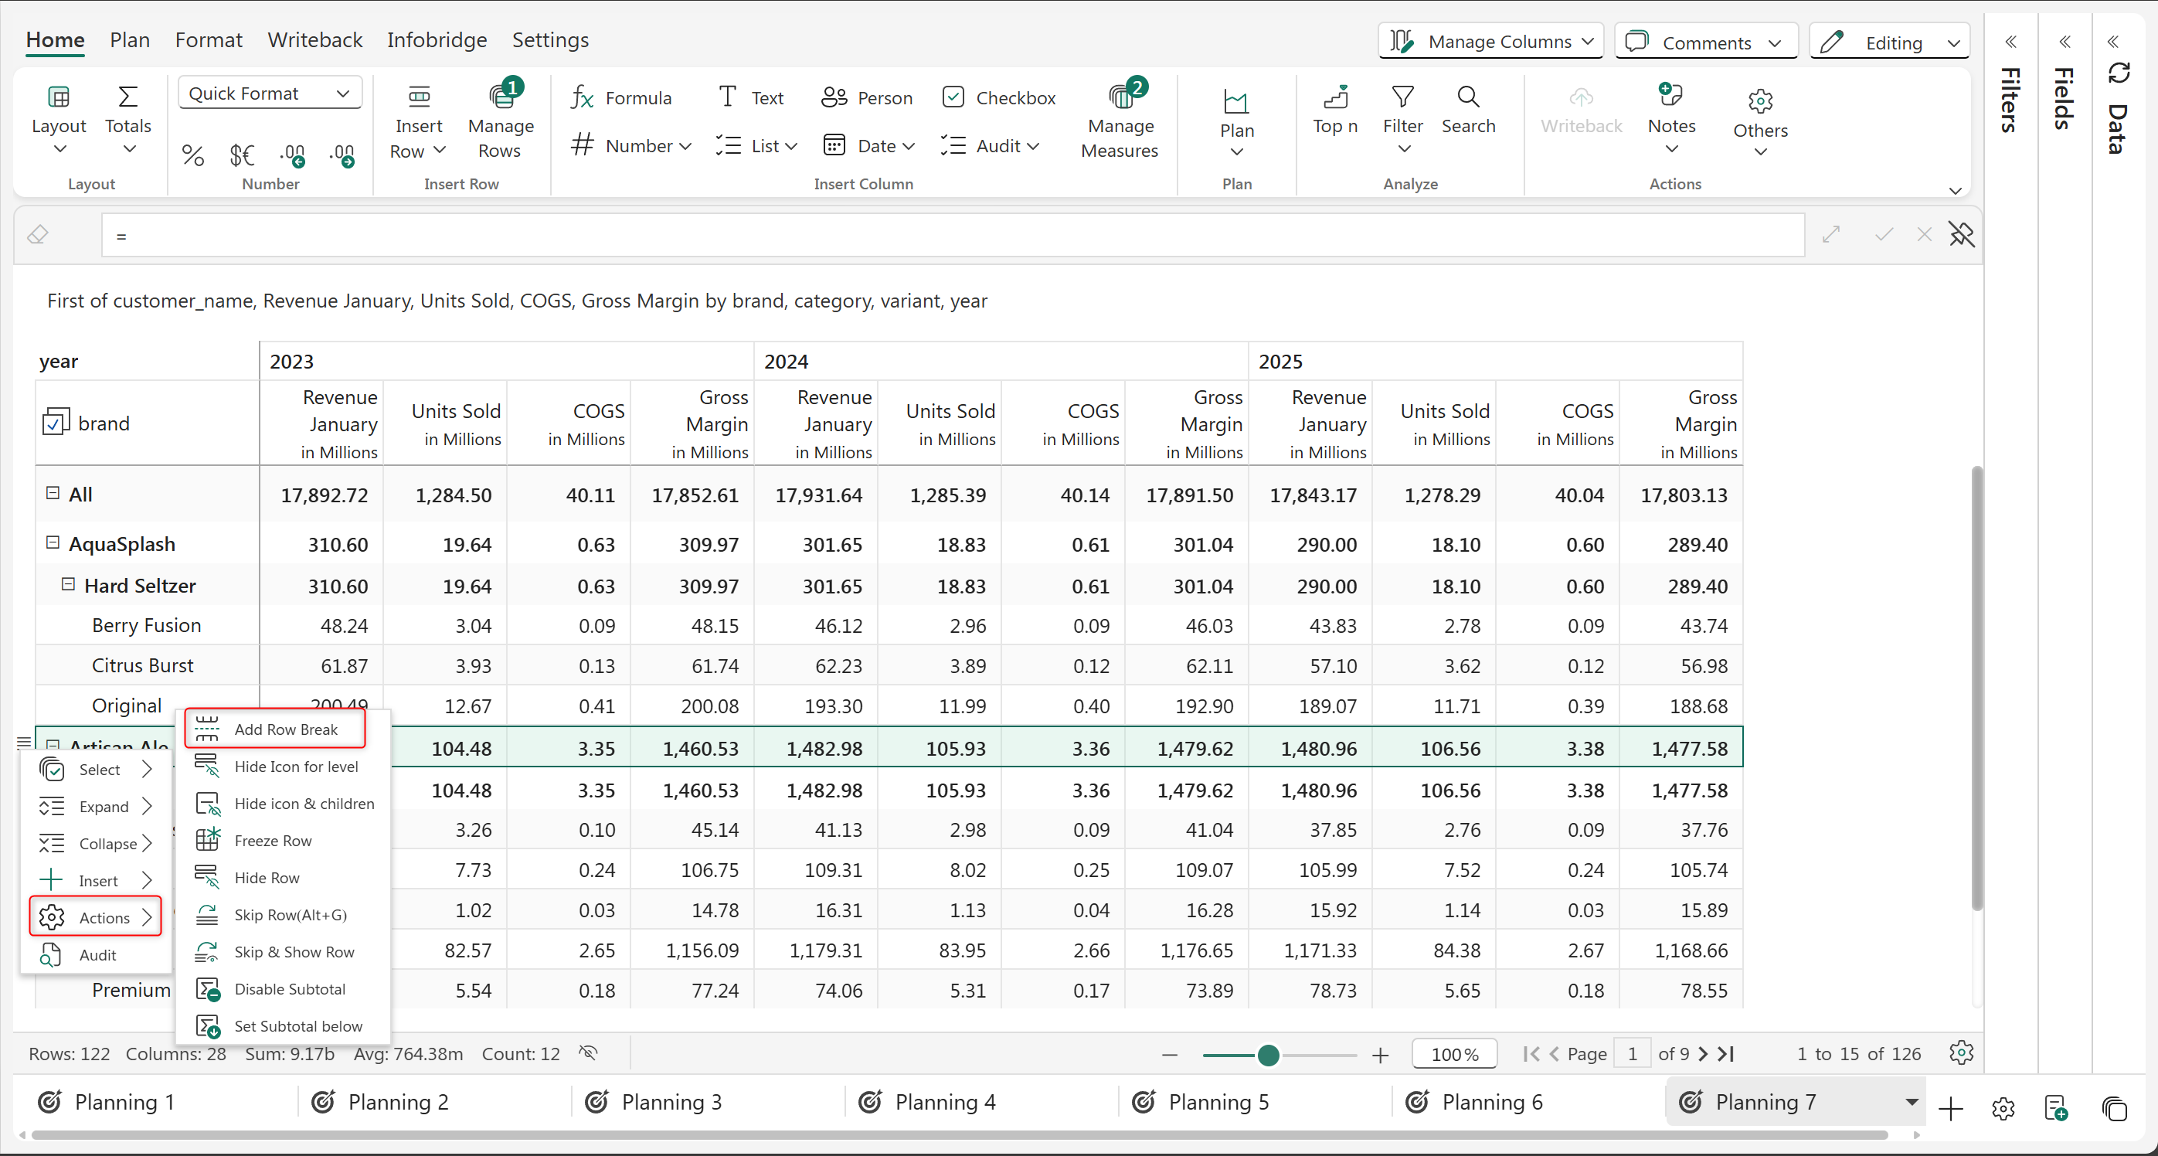Click the increase decimal places icon

pyautogui.click(x=292, y=155)
